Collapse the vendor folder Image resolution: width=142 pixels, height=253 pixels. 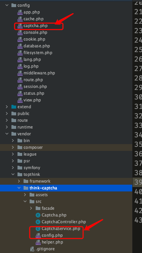pyautogui.click(x=7, y=134)
